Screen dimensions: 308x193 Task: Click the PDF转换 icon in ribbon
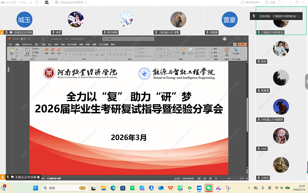pyautogui.click(x=236, y=51)
